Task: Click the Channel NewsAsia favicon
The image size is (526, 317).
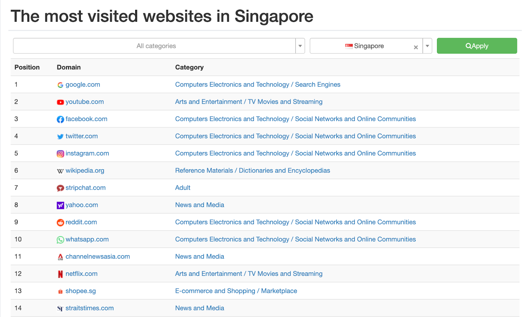Action: coord(60,257)
